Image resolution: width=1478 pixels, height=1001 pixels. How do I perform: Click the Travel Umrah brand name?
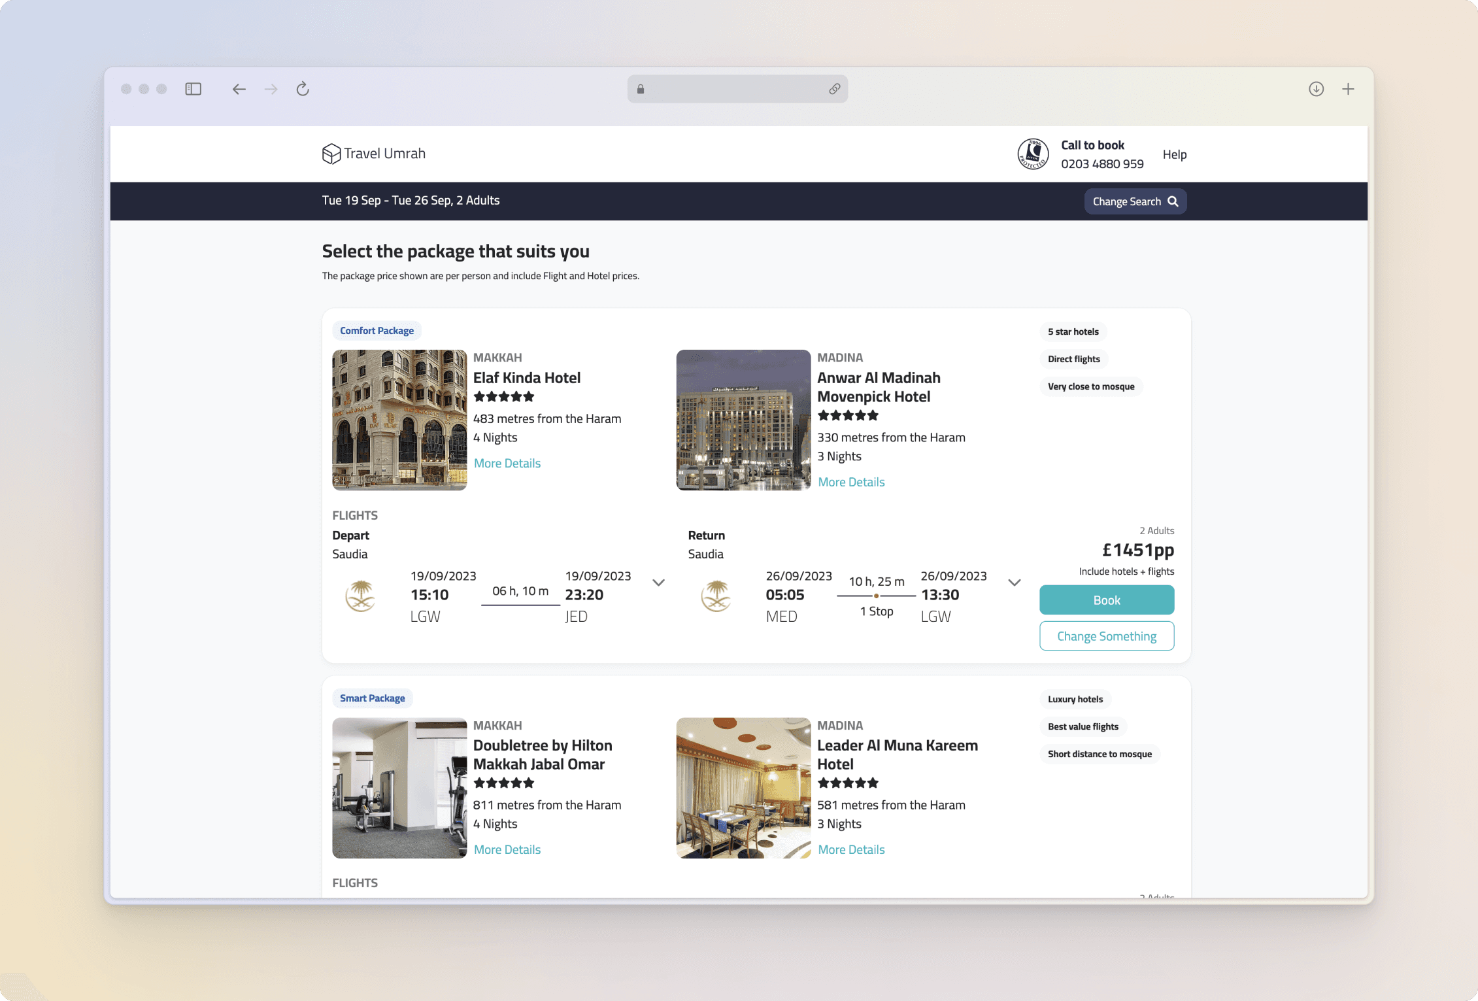click(384, 154)
